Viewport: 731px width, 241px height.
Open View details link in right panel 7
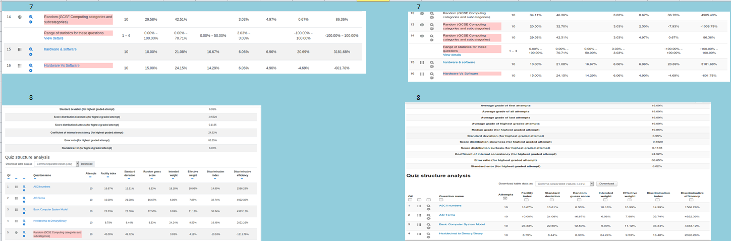tap(452, 54)
